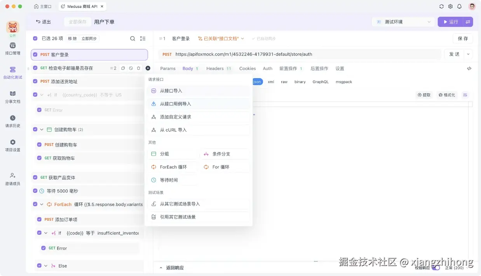
Task: Toggle the 已选 26 项 select-all checkbox
Action: (35, 38)
